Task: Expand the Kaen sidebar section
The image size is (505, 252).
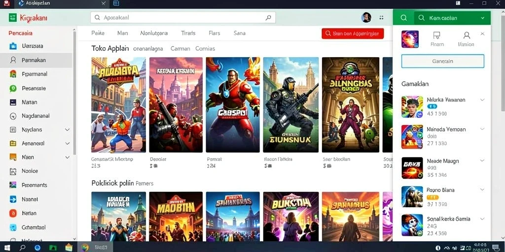Action: click(67, 157)
